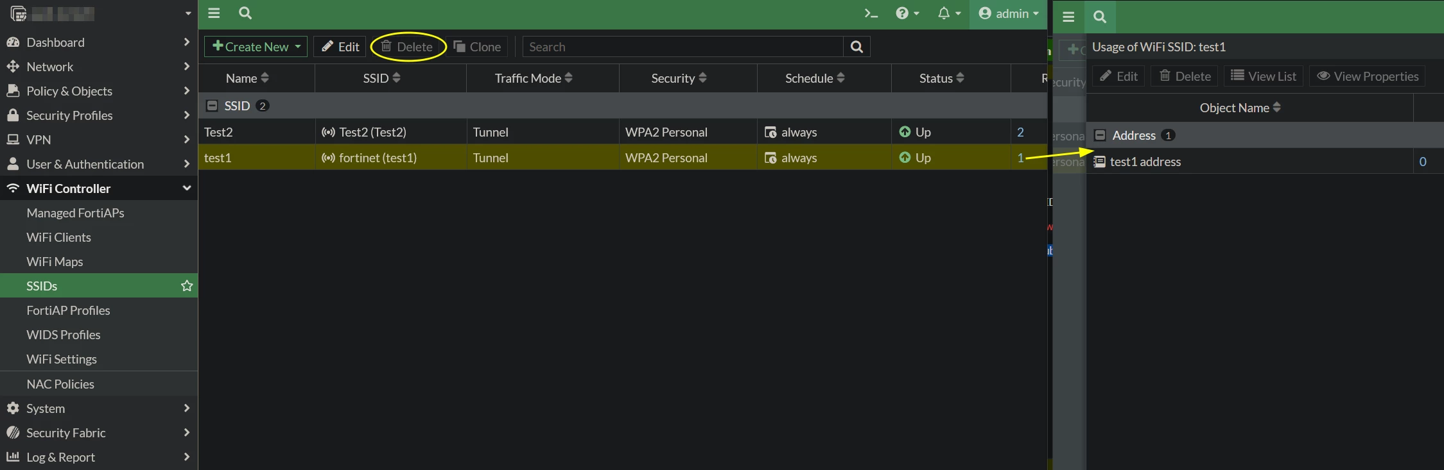
Task: Expand the Network menu
Action: [x=99, y=67]
